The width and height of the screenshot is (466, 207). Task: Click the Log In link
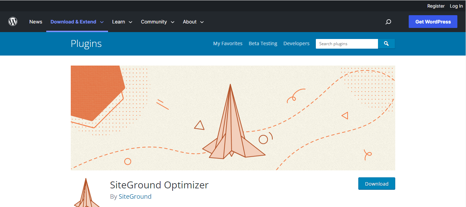[456, 6]
